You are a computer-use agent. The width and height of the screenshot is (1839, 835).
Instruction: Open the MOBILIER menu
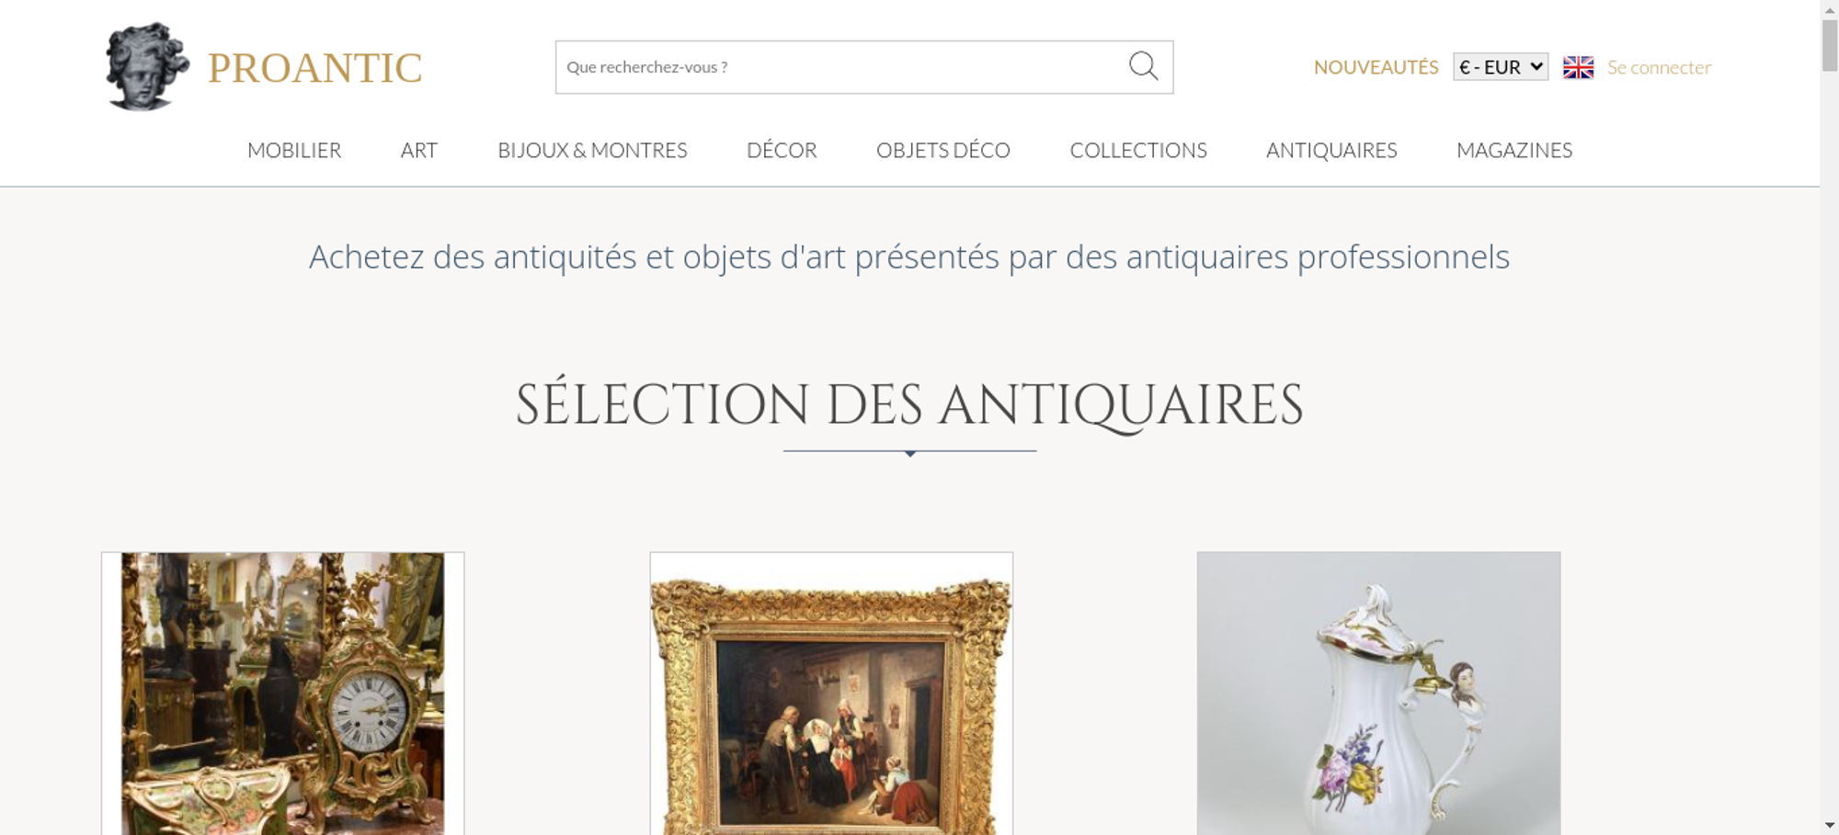294,150
